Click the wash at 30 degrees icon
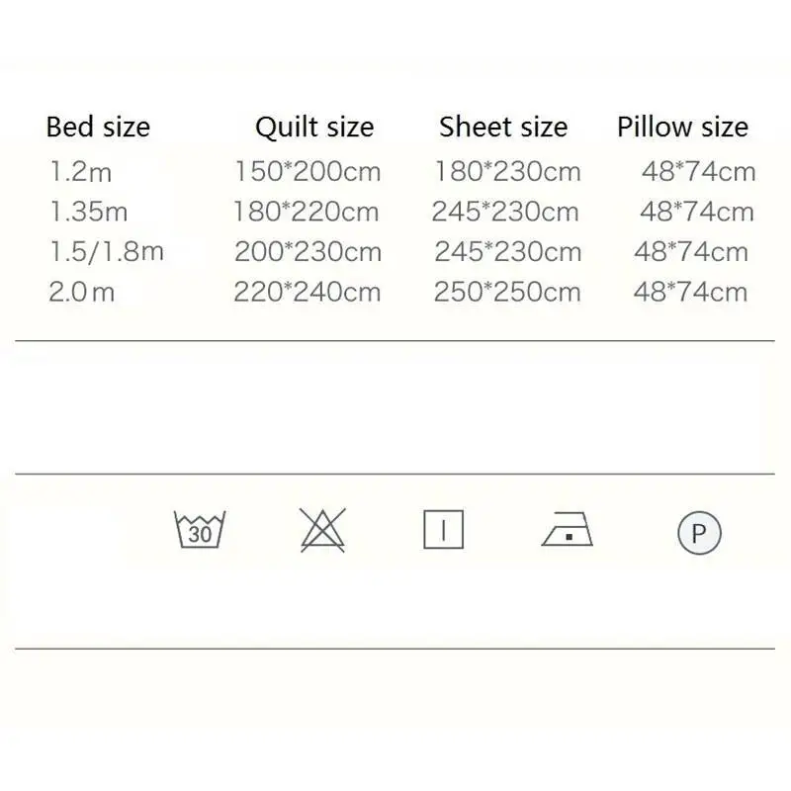 200,529
